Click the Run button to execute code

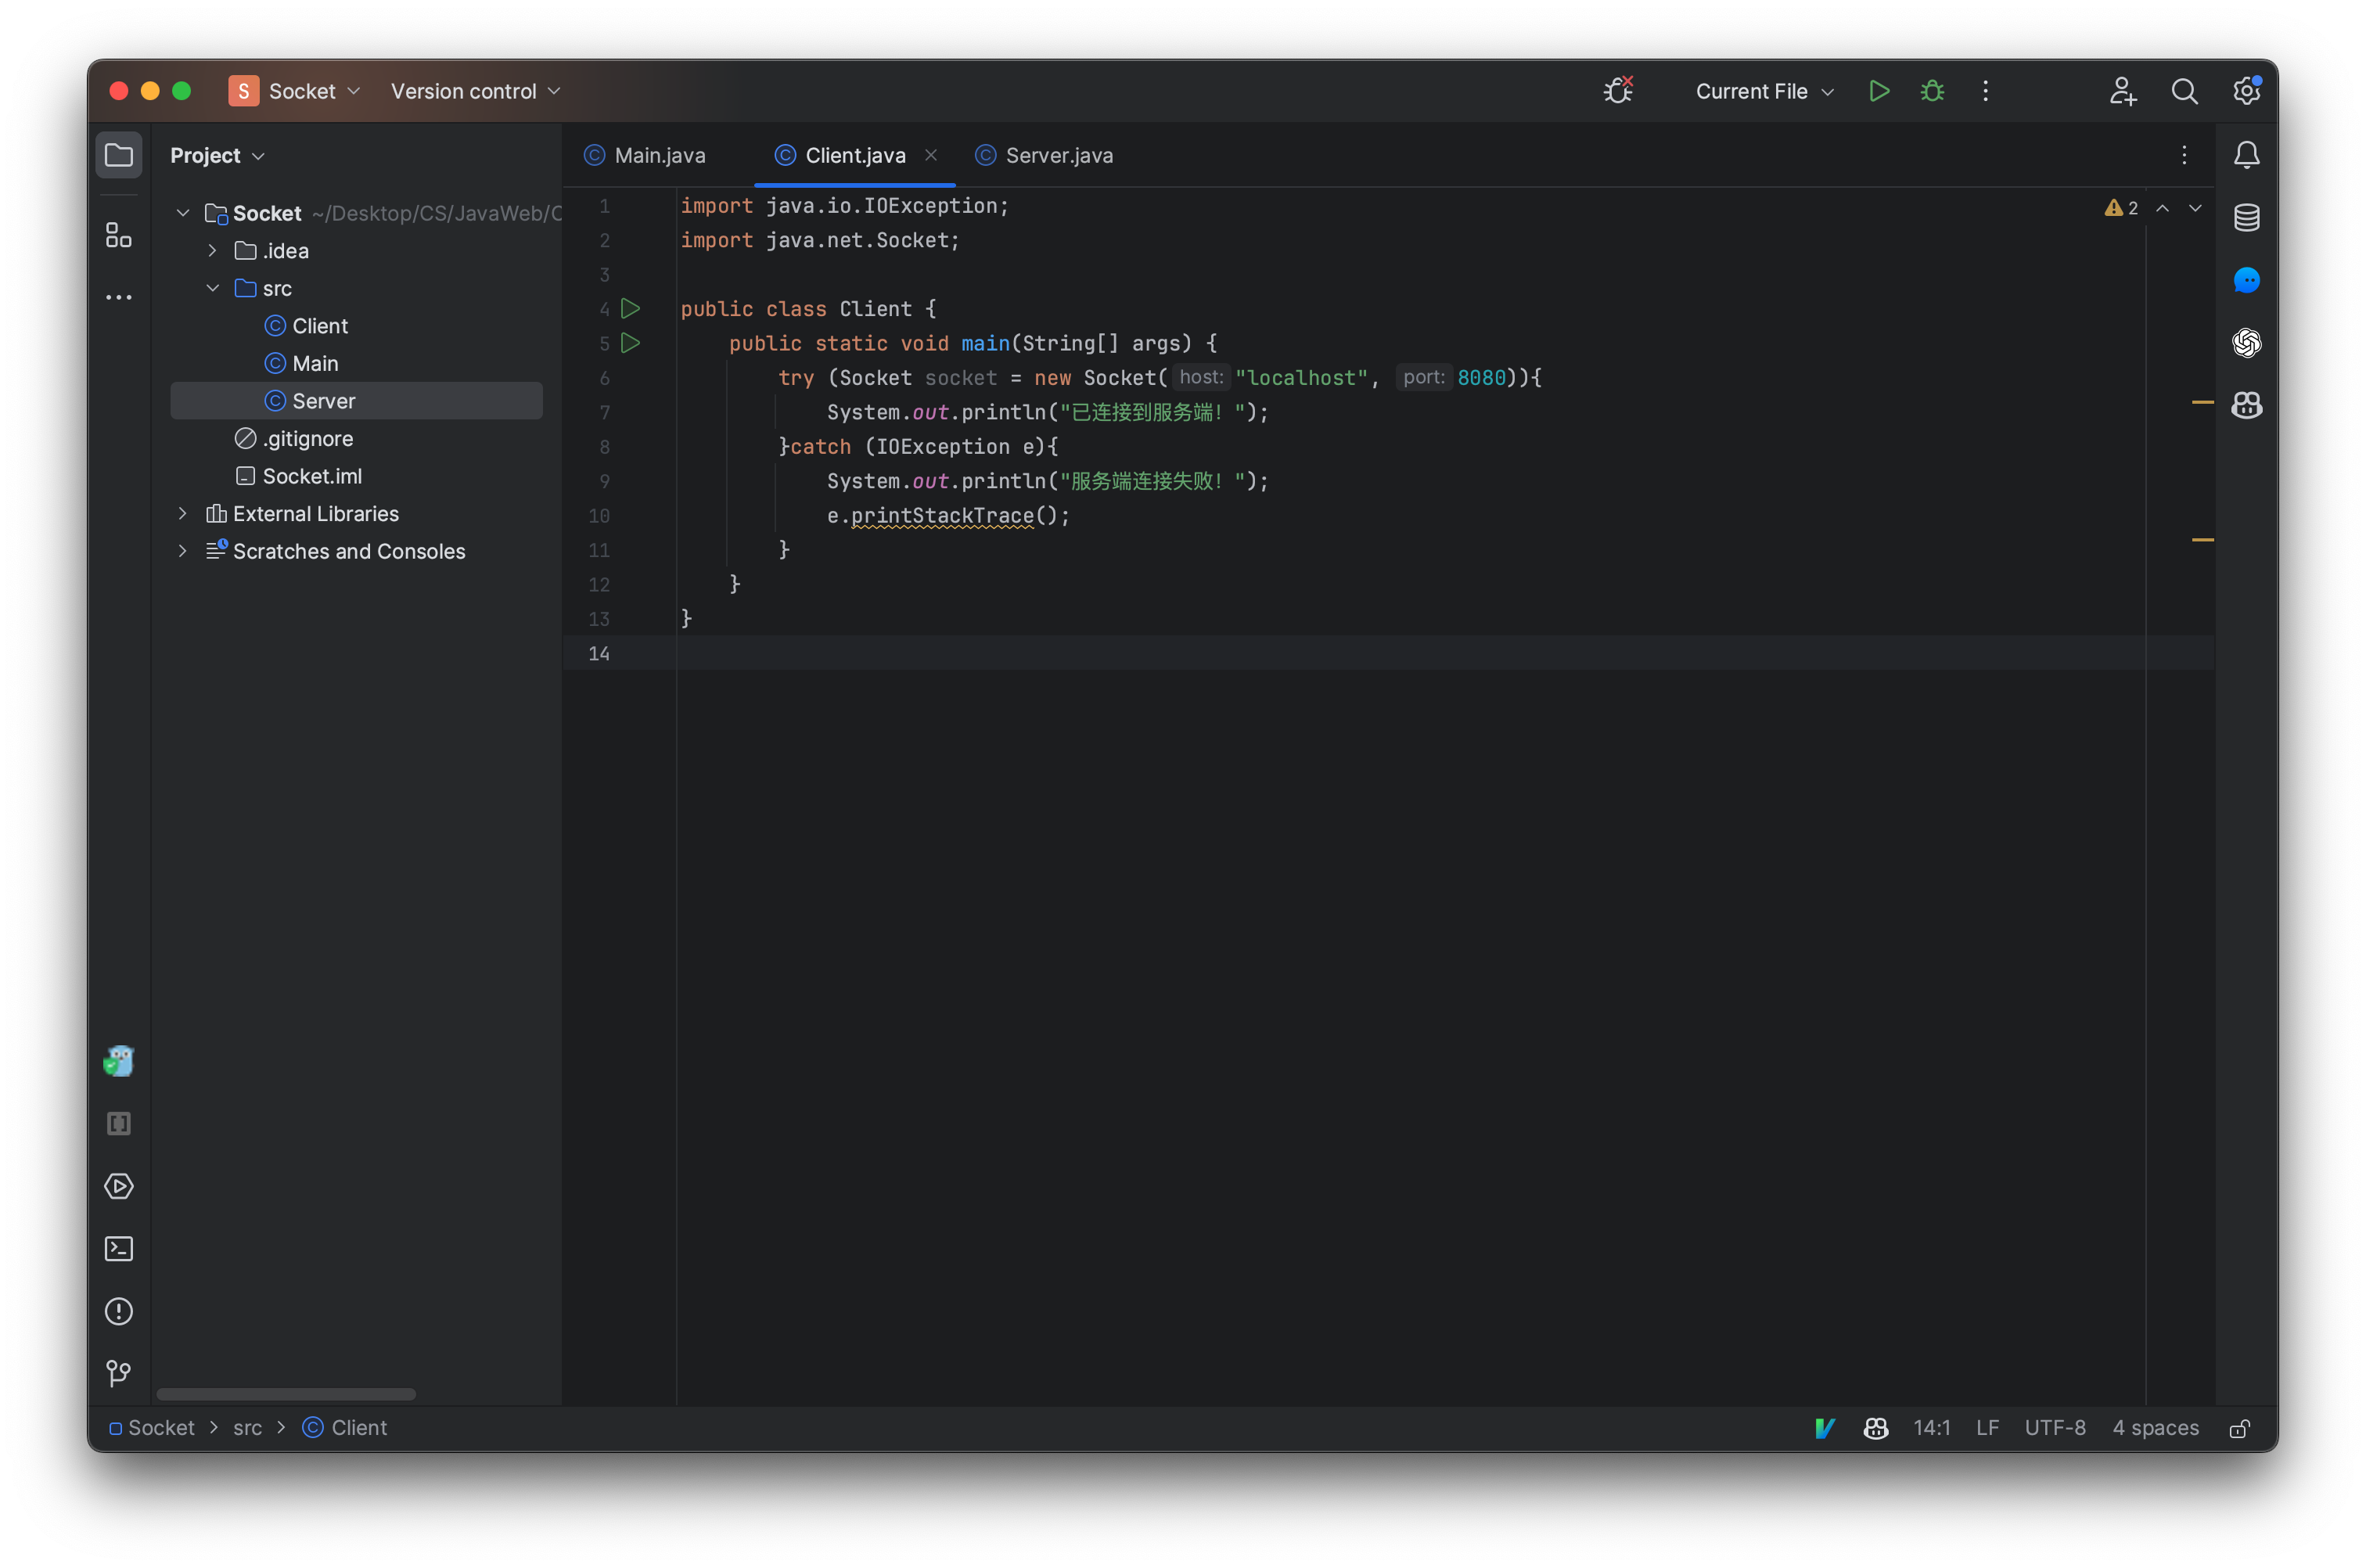1878,89
